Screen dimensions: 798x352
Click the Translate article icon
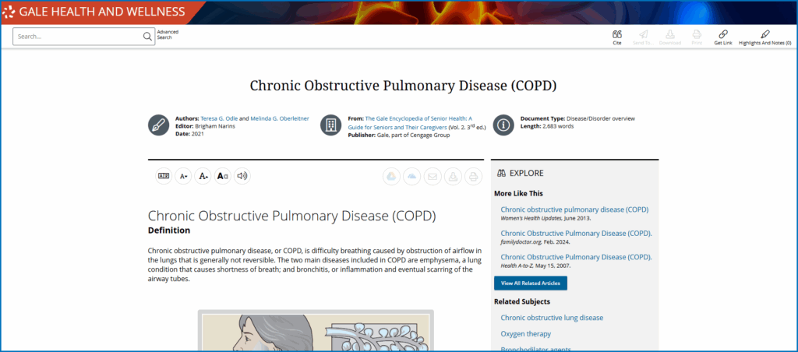coord(164,176)
